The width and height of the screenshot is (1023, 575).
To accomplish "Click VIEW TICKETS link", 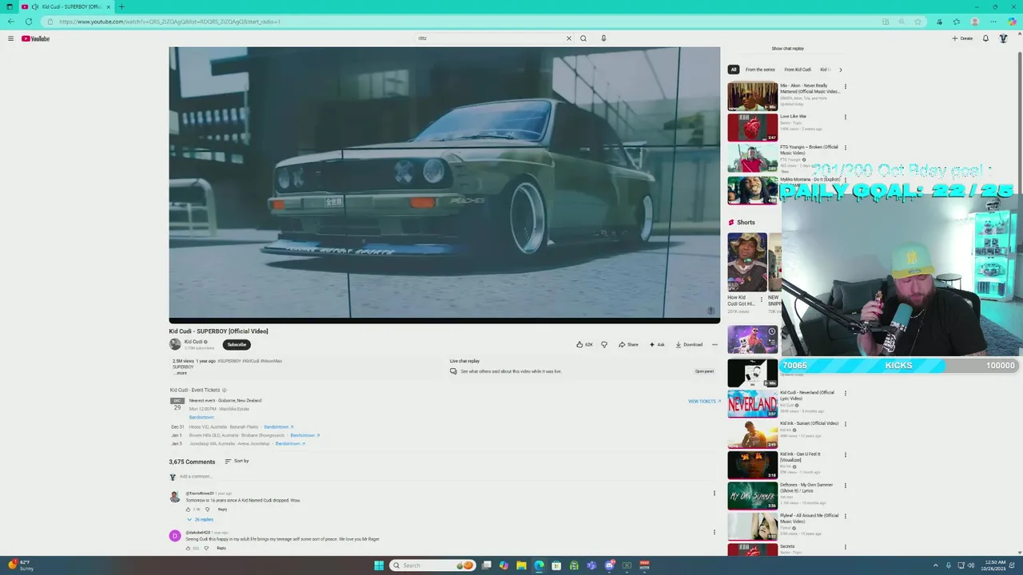I will pos(704,402).
